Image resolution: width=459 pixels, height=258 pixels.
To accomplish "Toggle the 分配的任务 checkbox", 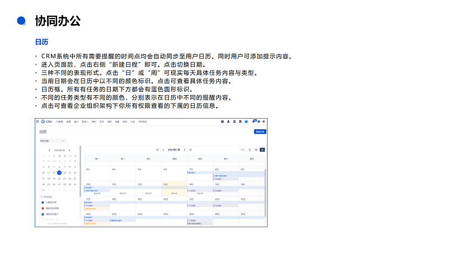I will 43,203.
